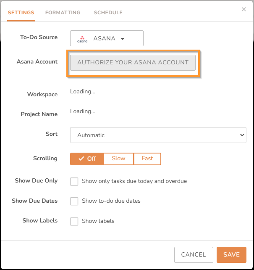
Task: Switch to the Settings tab
Action: coord(21,13)
